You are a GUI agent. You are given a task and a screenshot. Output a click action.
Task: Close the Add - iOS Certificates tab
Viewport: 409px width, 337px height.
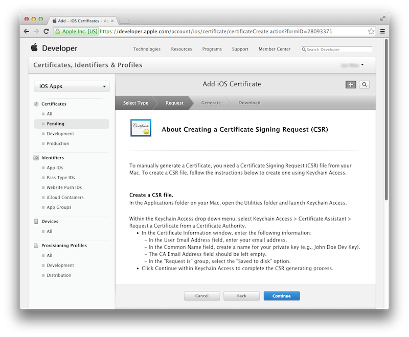[x=112, y=21]
